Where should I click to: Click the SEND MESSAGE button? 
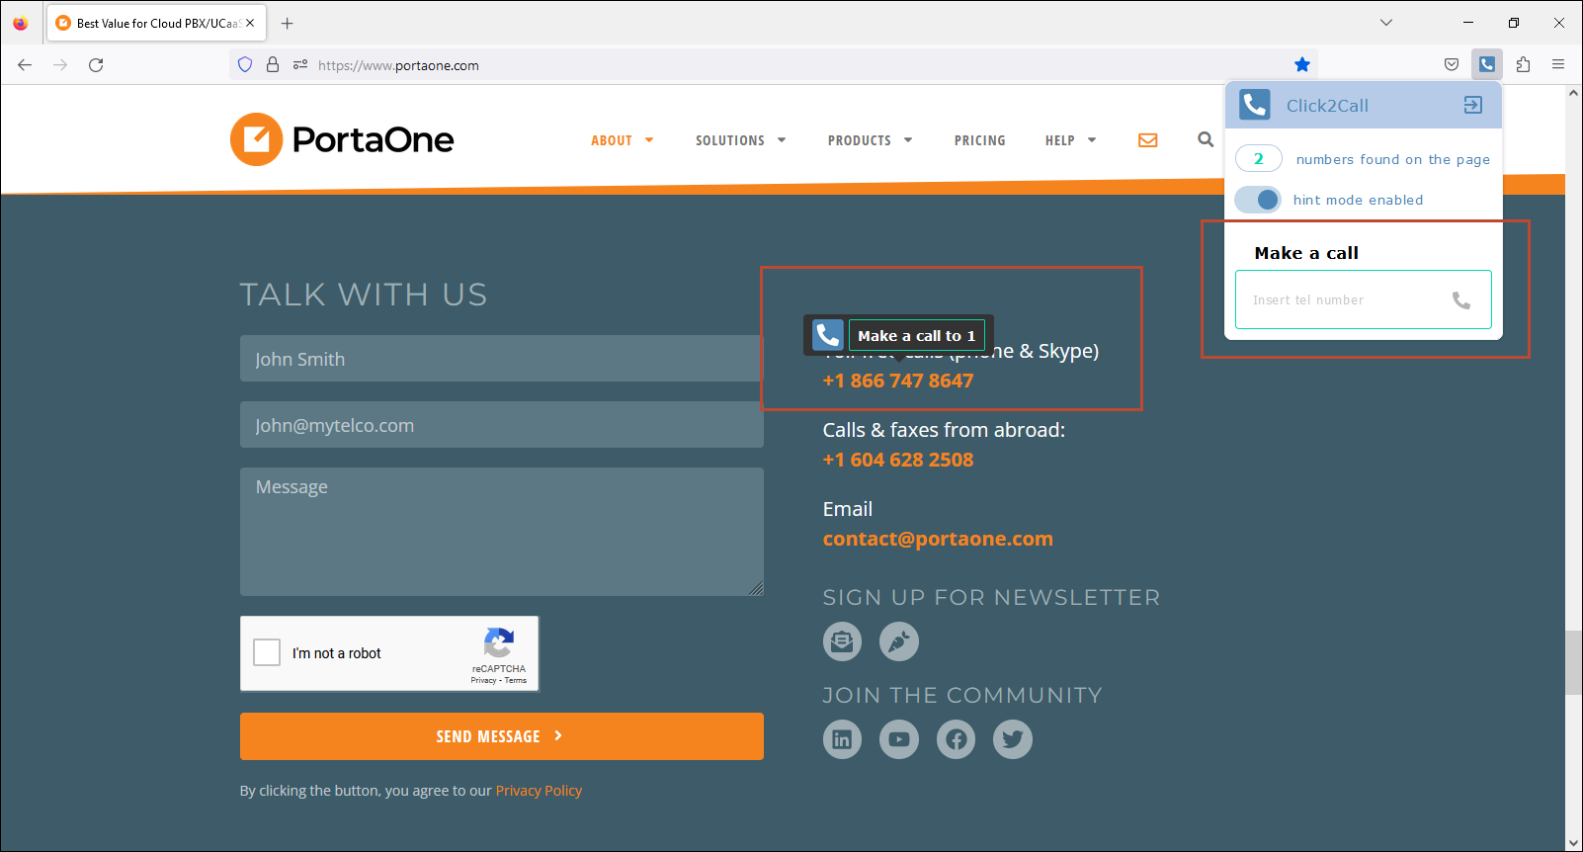click(502, 736)
